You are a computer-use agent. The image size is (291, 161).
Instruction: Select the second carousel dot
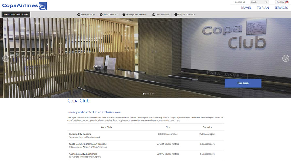click(146, 94)
